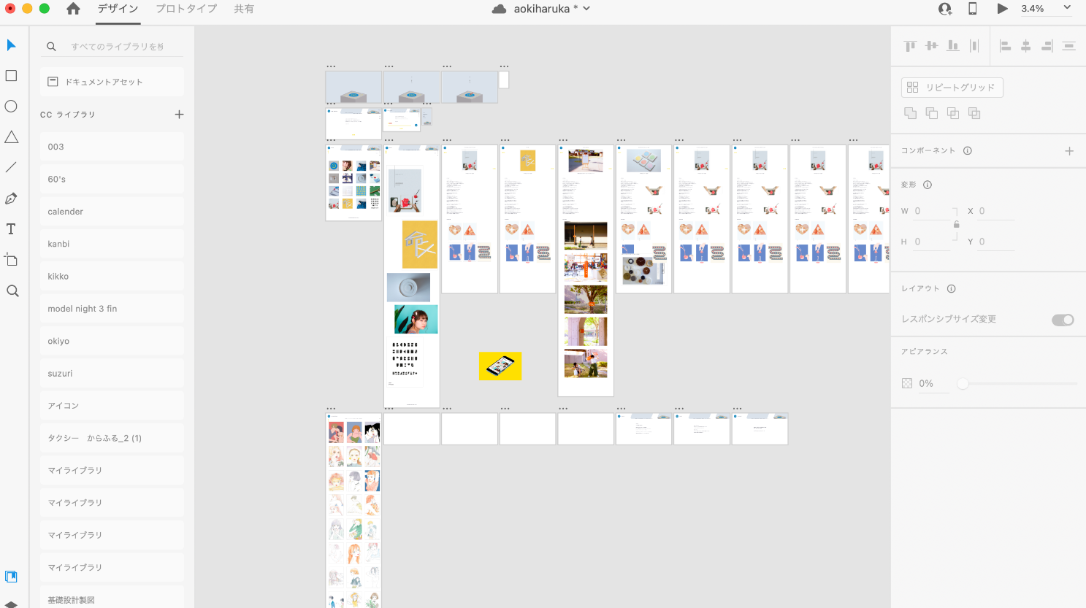The width and height of the screenshot is (1086, 608).
Task: Adjust the opacity slider in appearance
Action: tap(963, 383)
